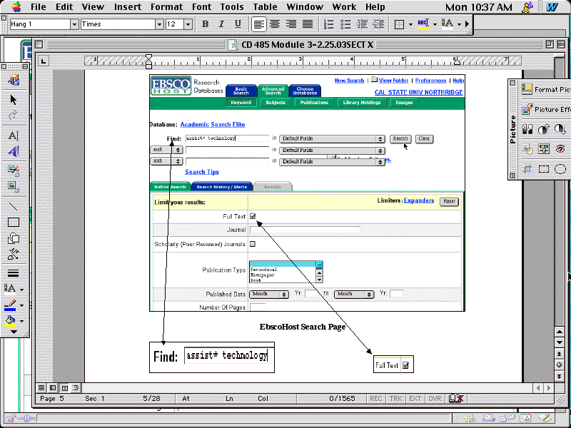This screenshot has height=428, width=571.
Task: Select the Text Box tool
Action: (14, 136)
